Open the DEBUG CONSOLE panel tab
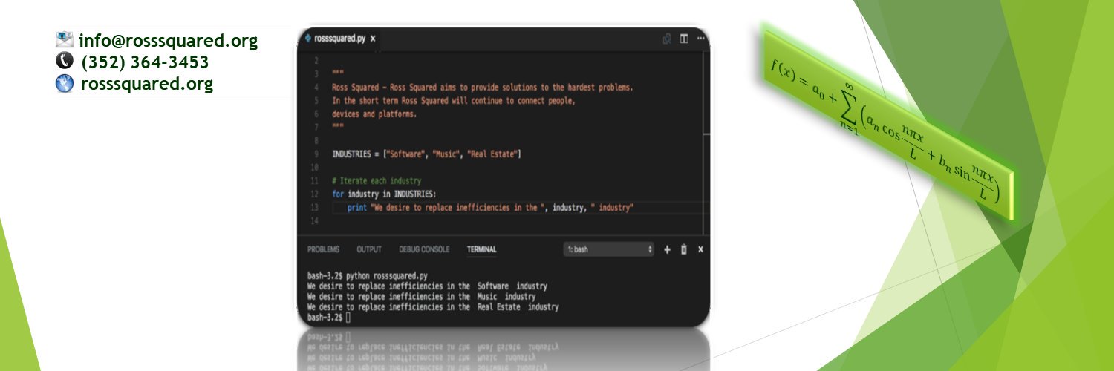The image size is (1114, 371). [x=424, y=249]
